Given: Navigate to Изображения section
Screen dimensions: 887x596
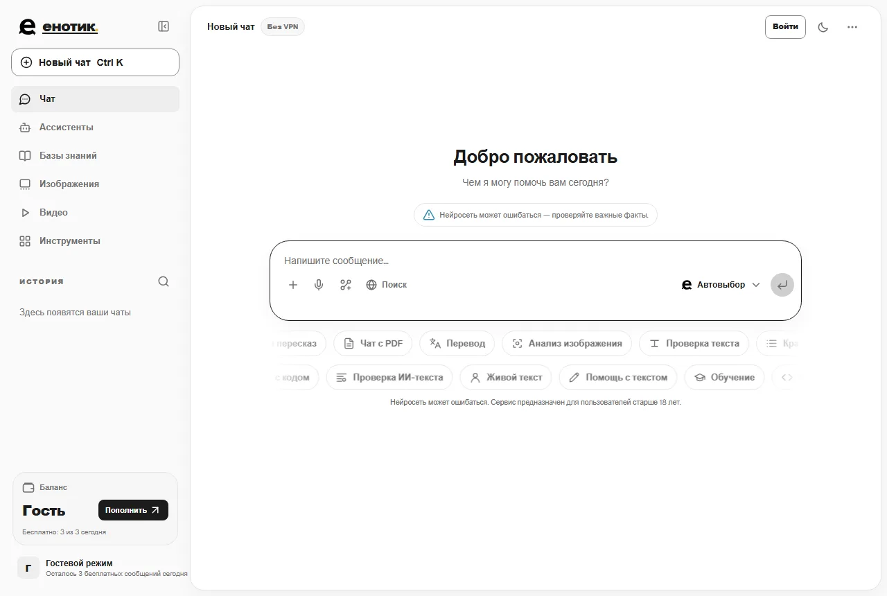Looking at the screenshot, I should coord(95,184).
